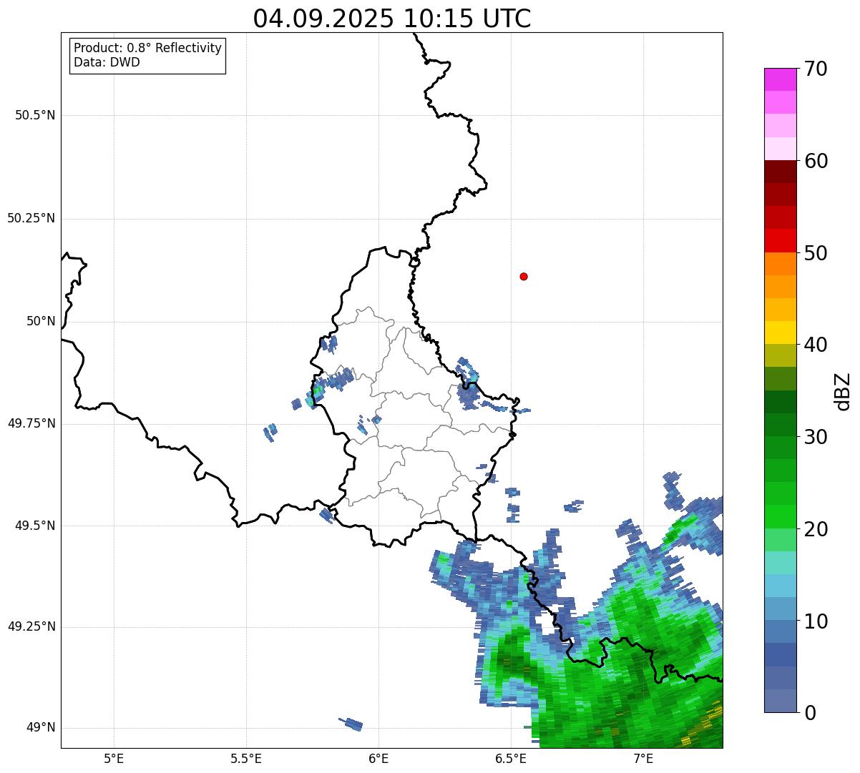The height and width of the screenshot is (773, 860).
Task: Click the orange colorbar swatch just below 50
Action: click(x=780, y=264)
